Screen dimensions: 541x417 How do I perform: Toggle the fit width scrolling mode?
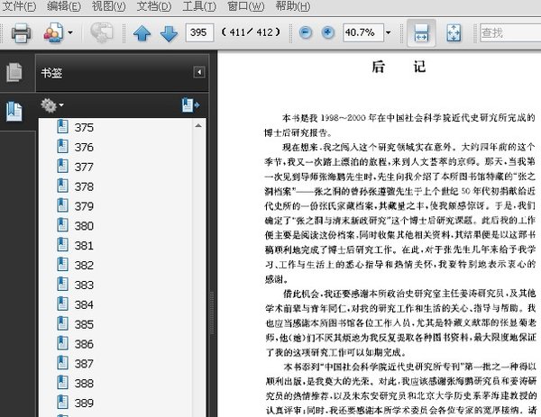coord(421,33)
